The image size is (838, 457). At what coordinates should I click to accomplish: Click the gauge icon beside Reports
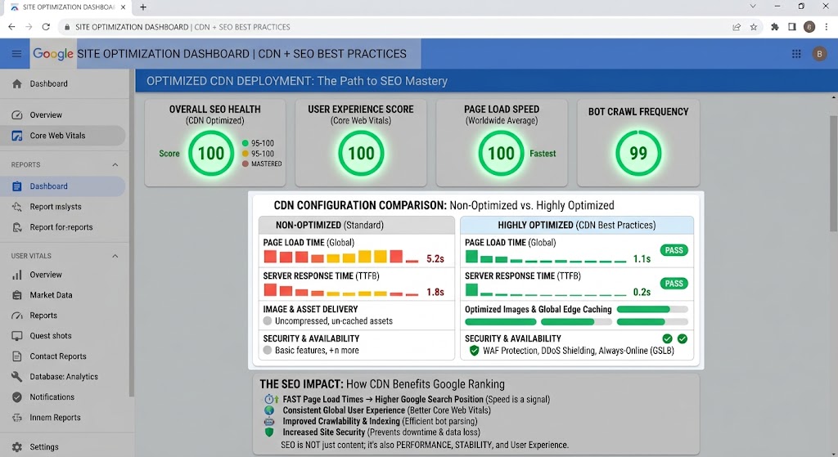pos(17,316)
